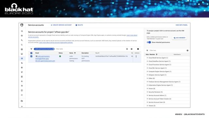Expand Cloud ML Service Agent role
The image size is (209, 118).
(147, 68)
